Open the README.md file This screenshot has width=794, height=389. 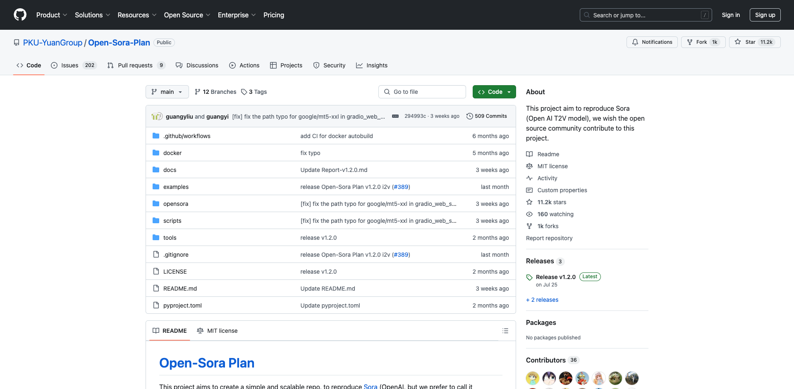click(x=180, y=289)
